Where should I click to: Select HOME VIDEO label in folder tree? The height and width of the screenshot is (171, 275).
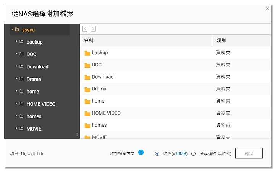41,104
